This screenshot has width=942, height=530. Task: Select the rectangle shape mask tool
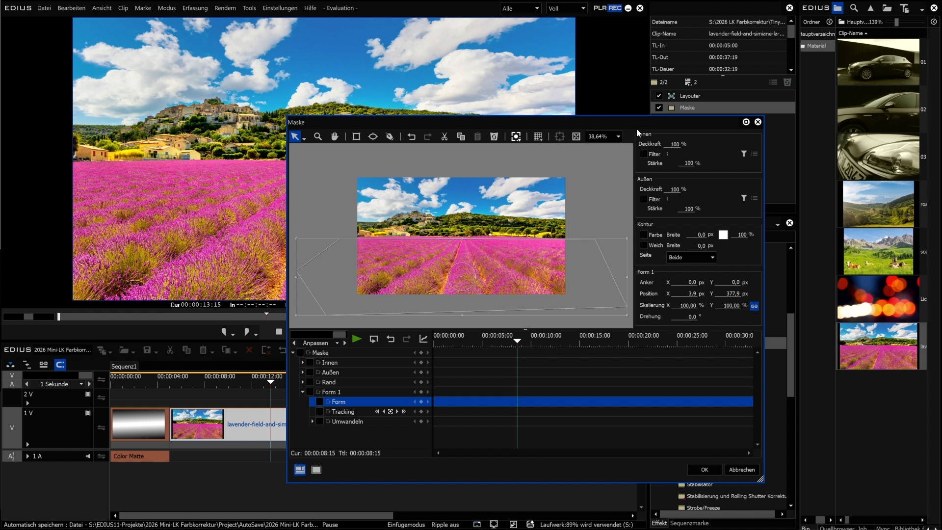click(x=356, y=137)
